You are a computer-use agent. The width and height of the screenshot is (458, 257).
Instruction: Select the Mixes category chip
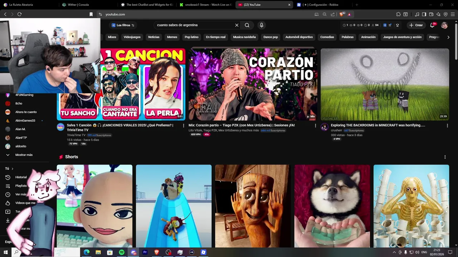click(112, 37)
